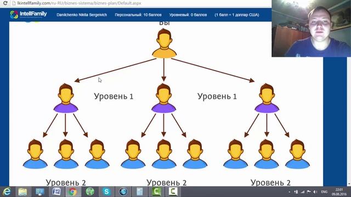Switch to Google Chrome in the taskbar
The height and width of the screenshot is (197, 351).
tap(73, 192)
